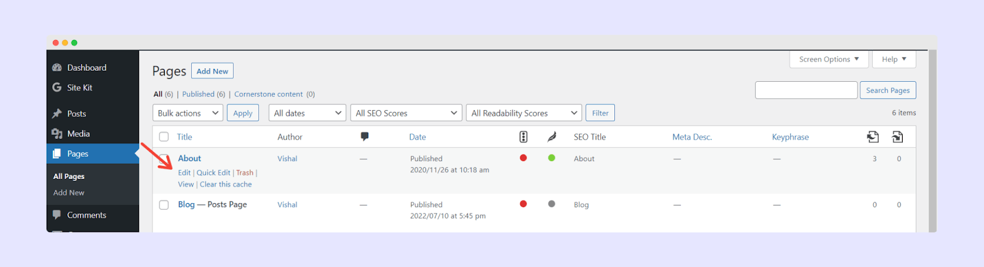Click the Filter button
Screen dimensions: 984x267
600,113
